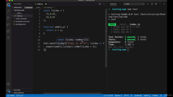Change encoding via UTF-8 status item
The height and width of the screenshot is (97, 173).
click(126, 95)
